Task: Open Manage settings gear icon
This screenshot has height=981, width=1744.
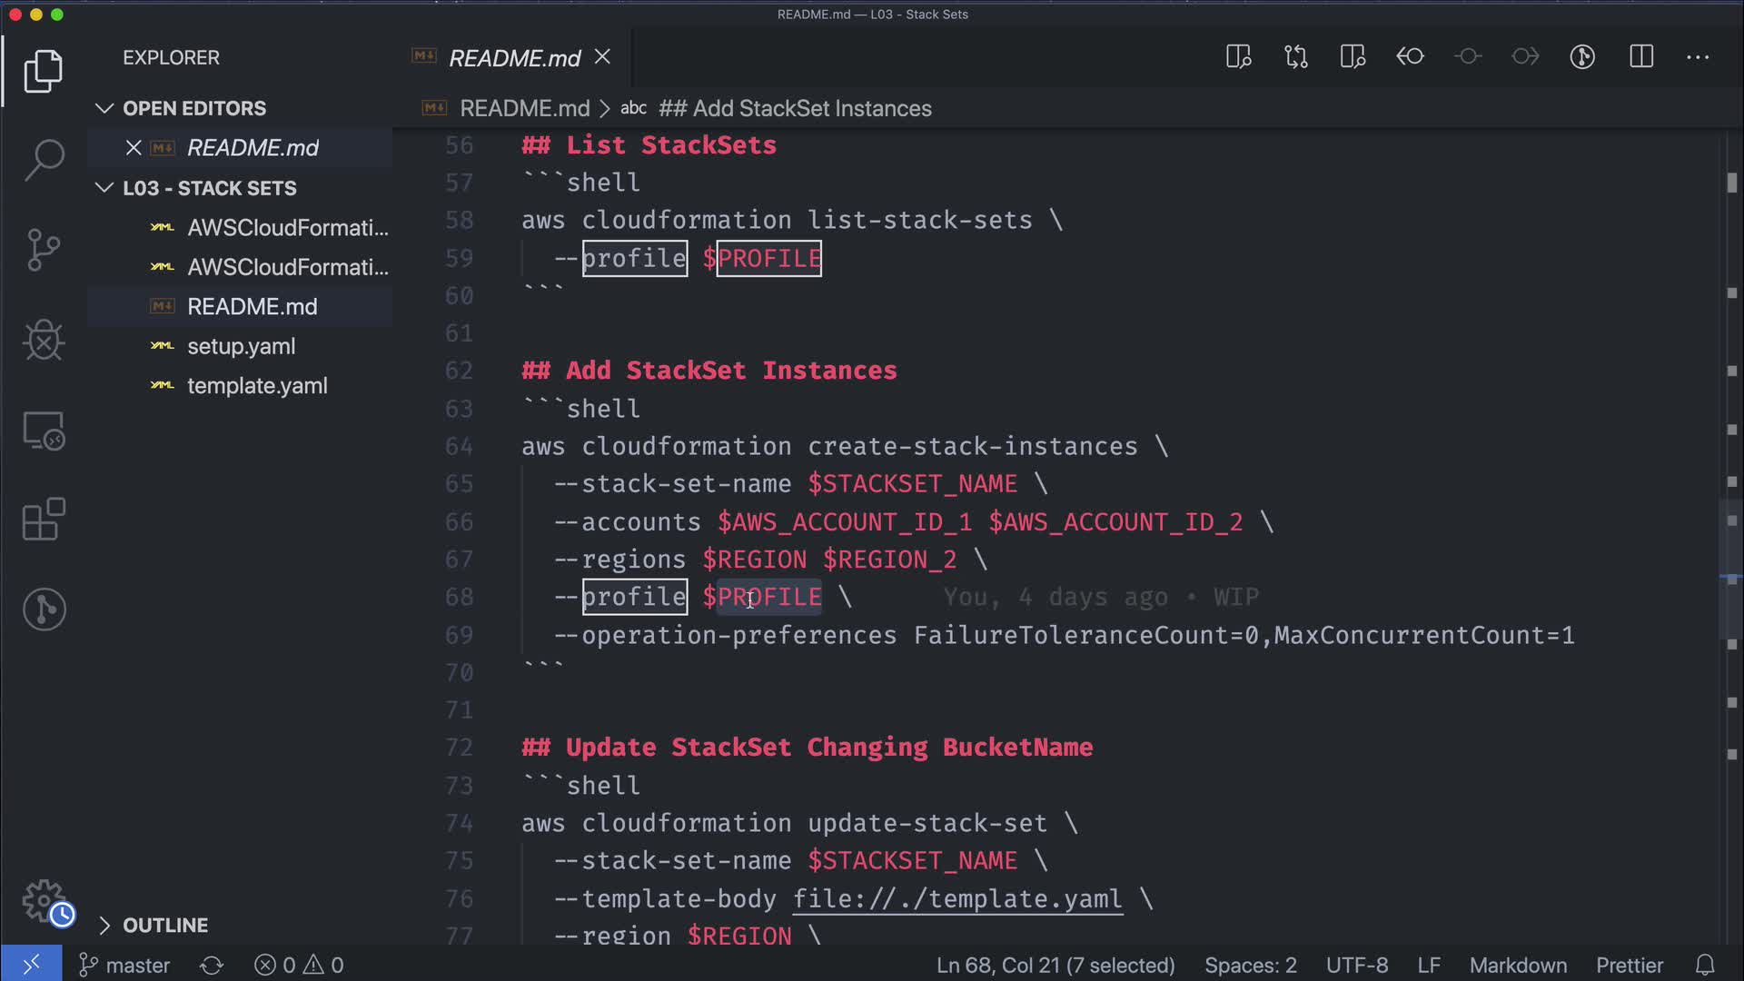Action: click(44, 901)
